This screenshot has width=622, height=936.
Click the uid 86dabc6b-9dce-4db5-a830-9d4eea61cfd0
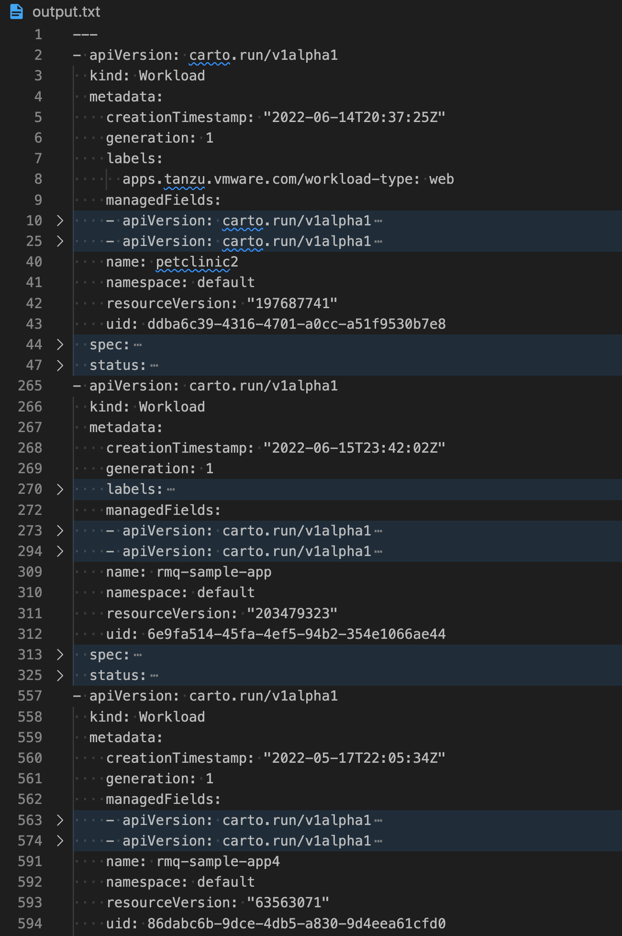[x=297, y=924]
